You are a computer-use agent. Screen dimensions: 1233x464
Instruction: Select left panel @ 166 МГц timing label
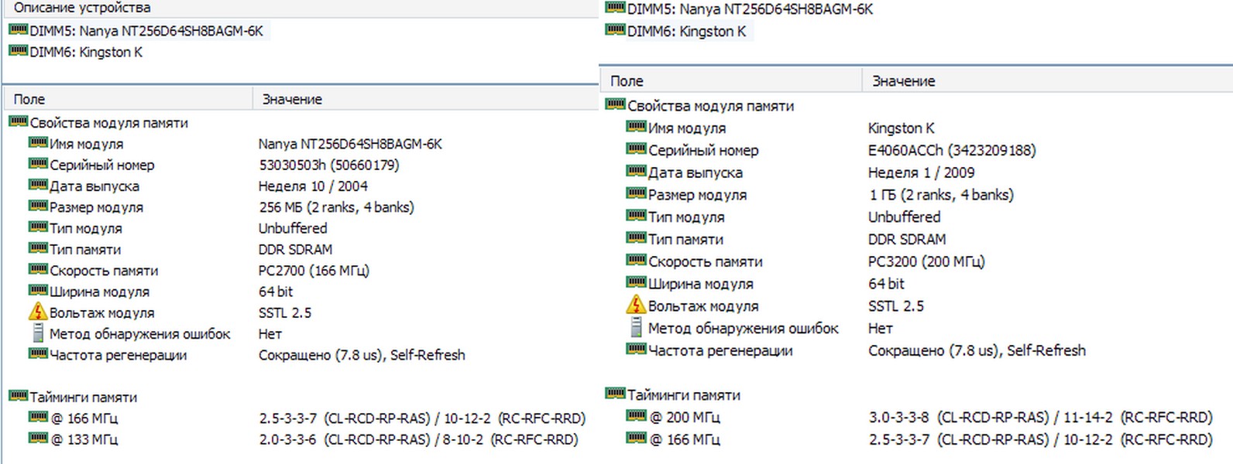pyautogui.click(x=84, y=418)
